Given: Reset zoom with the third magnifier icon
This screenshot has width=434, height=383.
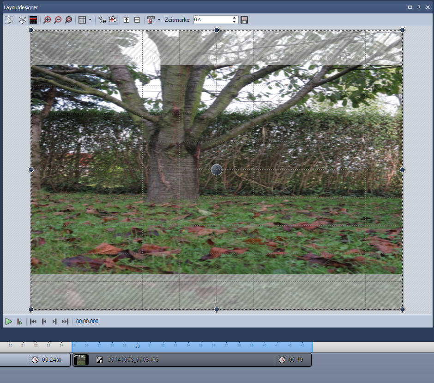Looking at the screenshot, I should [x=68, y=20].
